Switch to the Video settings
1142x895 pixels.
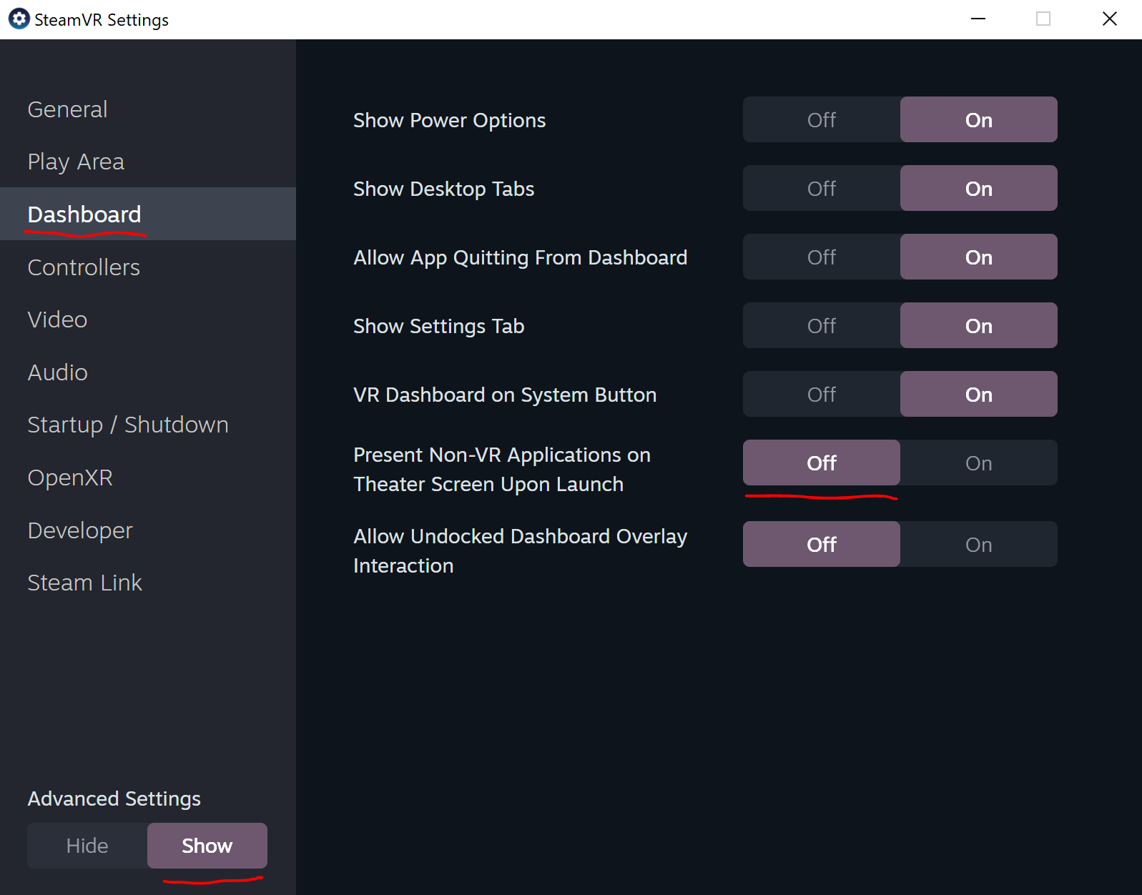click(x=57, y=320)
